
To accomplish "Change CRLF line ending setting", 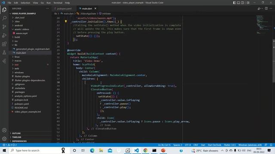I will point(196,145).
